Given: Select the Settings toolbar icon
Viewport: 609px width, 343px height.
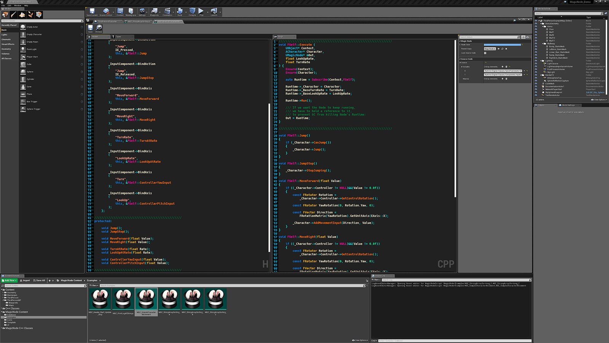Looking at the screenshot, I should 142,11.
